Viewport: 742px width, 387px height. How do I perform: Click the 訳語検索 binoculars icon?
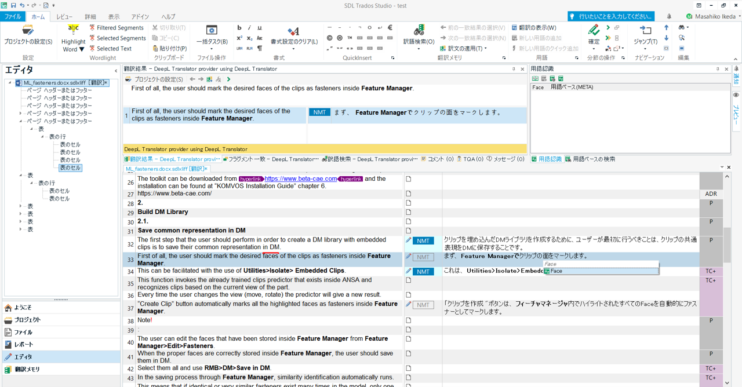[419, 30]
